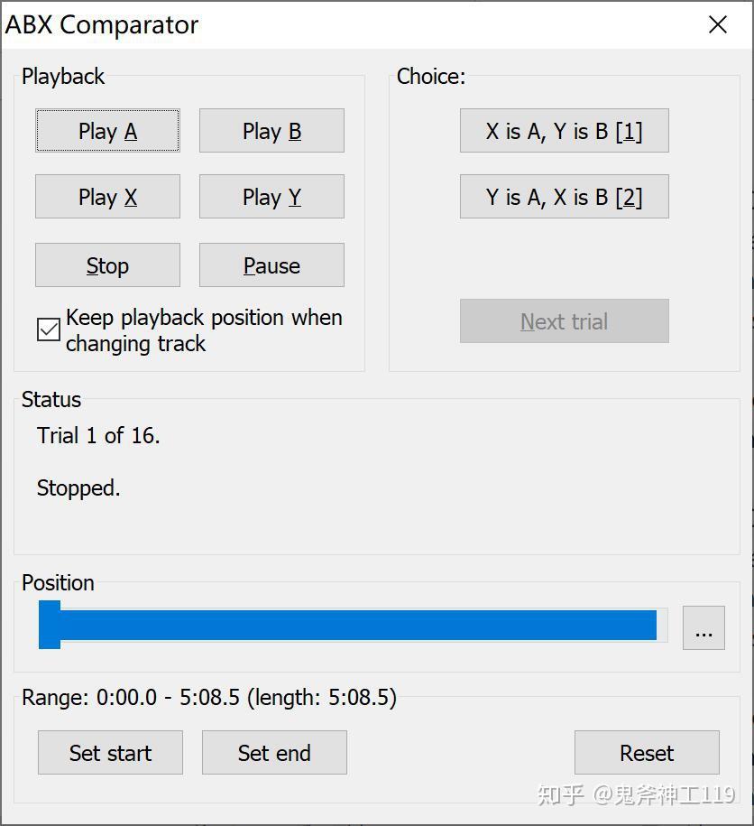The width and height of the screenshot is (754, 826).
Task: Choose 'Y is A, X is B [2]'
Action: [x=564, y=198]
